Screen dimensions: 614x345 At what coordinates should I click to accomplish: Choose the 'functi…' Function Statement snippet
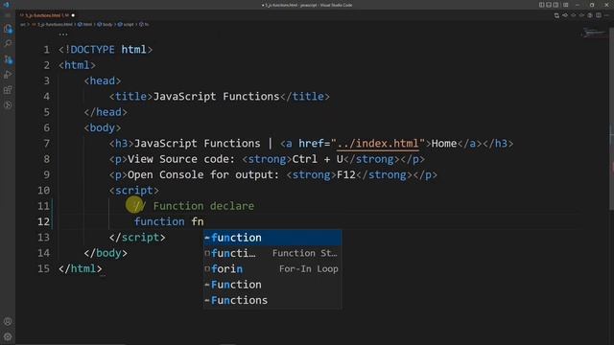pos(272,253)
